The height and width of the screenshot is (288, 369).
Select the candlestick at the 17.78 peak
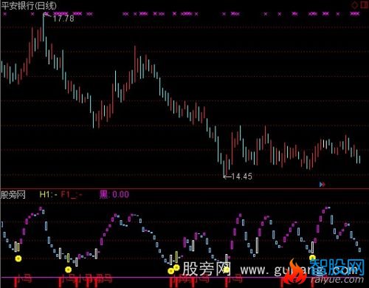[44, 27]
